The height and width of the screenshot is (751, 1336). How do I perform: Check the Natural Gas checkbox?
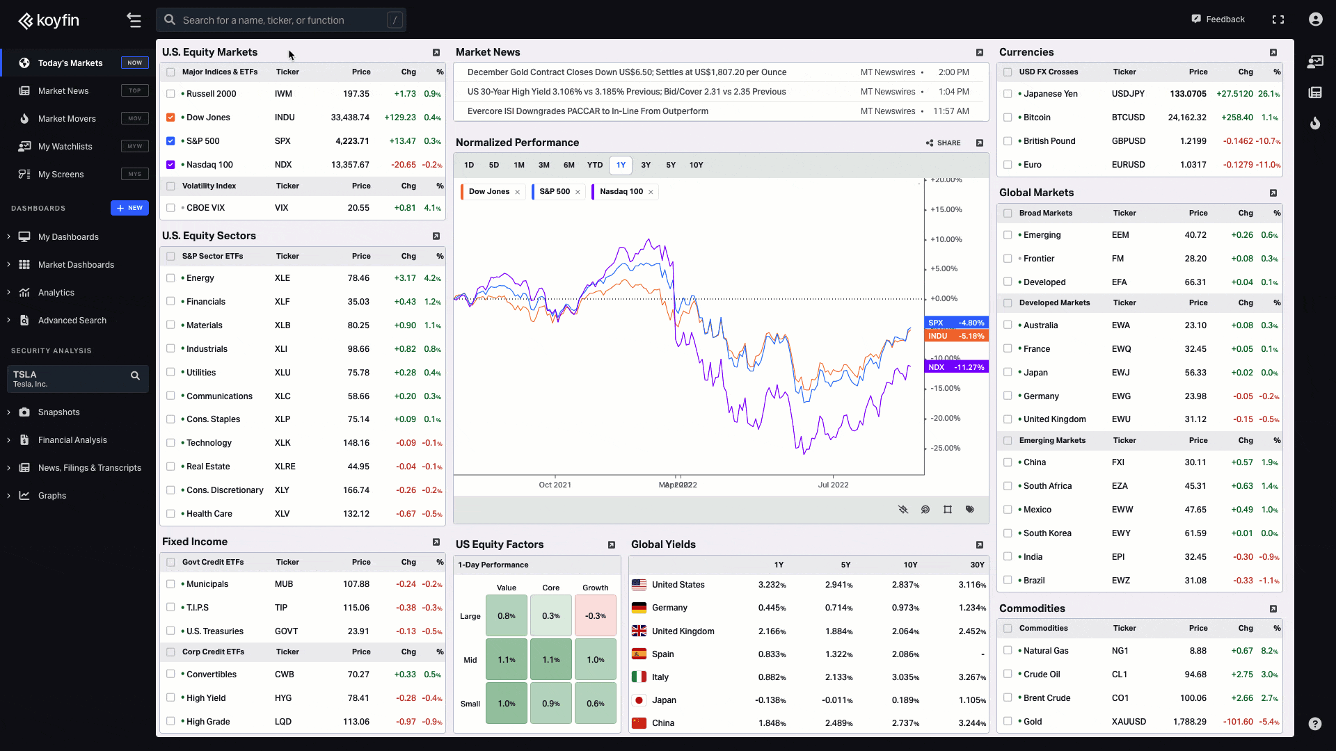1008,651
